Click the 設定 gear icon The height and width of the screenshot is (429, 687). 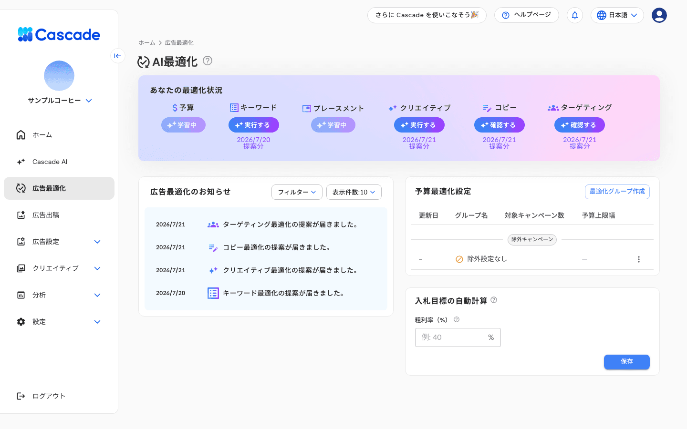coord(21,322)
